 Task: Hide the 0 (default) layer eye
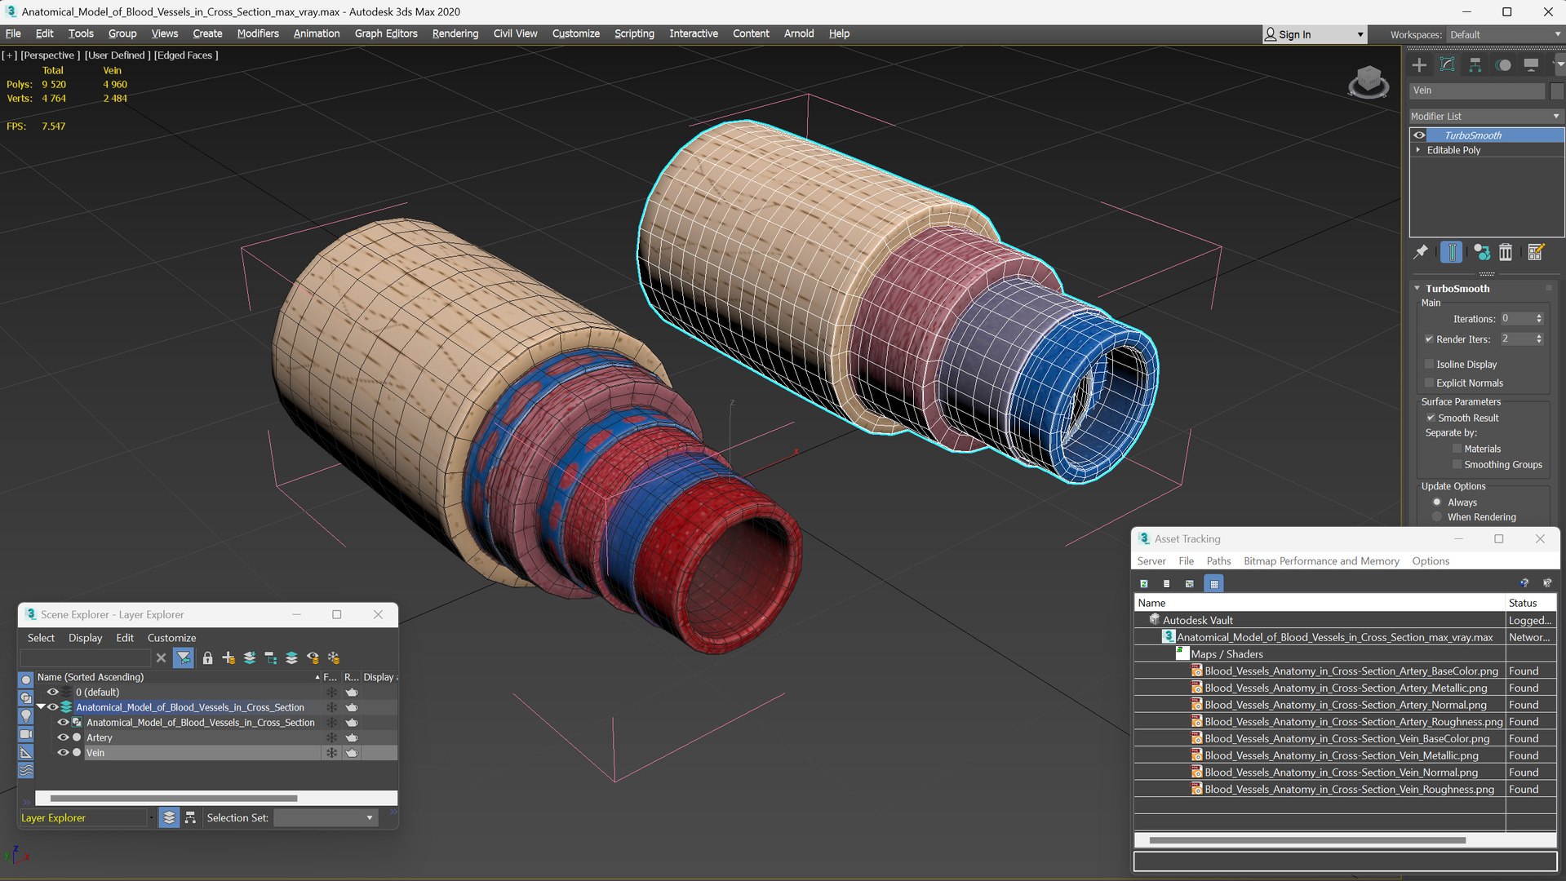53,692
